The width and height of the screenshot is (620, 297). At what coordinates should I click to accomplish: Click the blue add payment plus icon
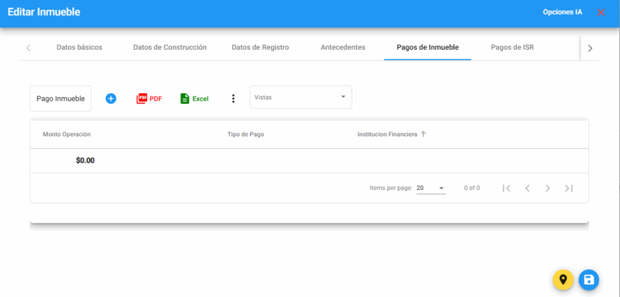[111, 98]
